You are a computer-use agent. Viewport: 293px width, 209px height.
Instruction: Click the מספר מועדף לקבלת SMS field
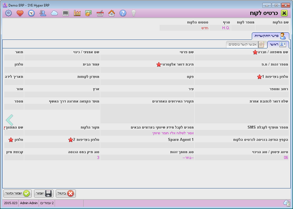(242, 133)
